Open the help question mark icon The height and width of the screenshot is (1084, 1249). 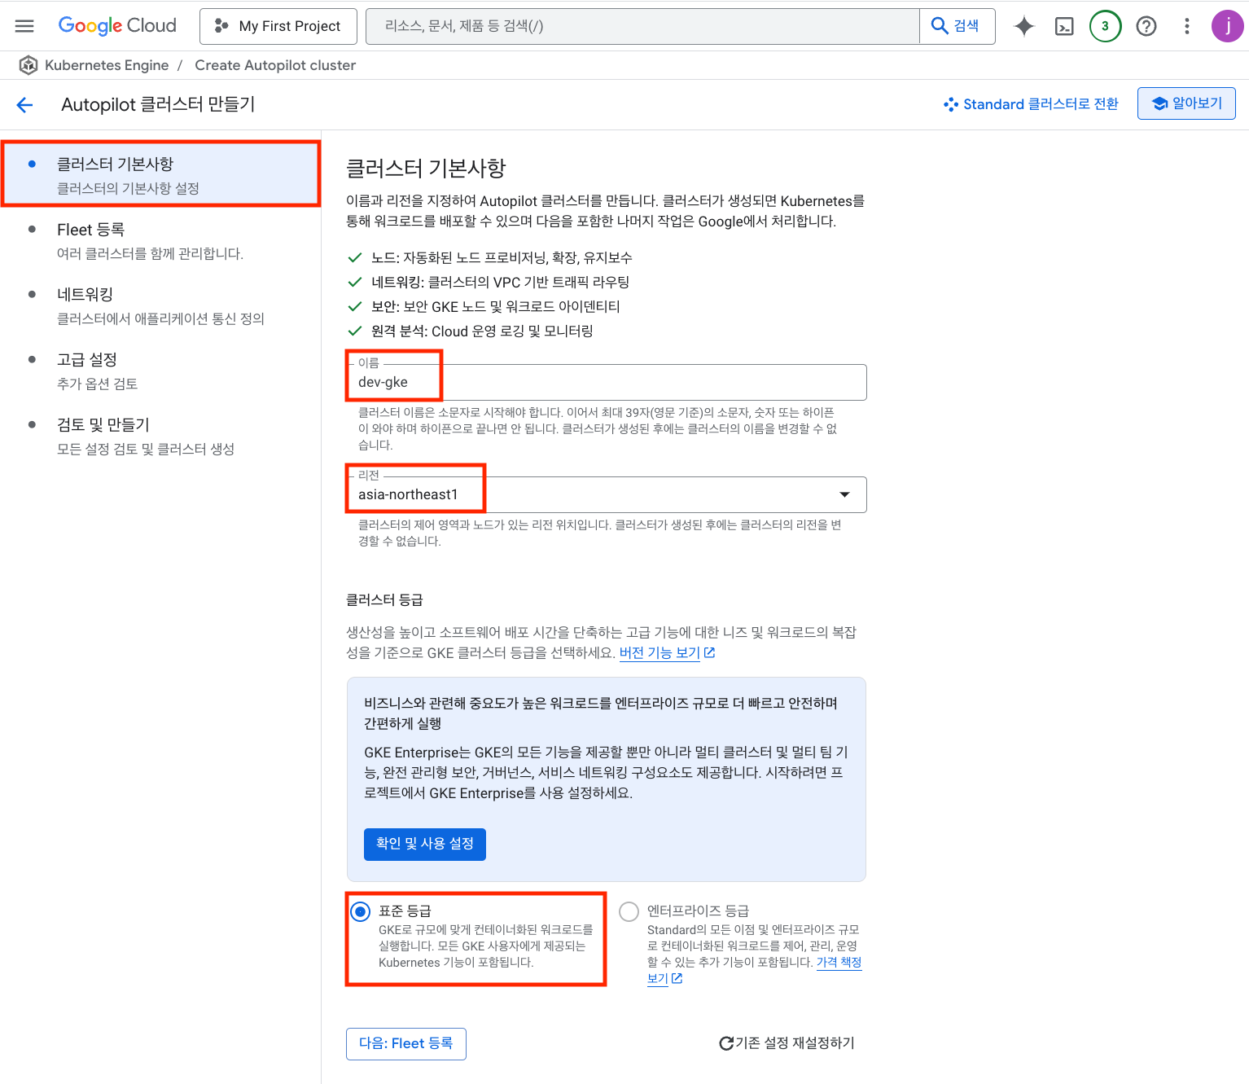(x=1146, y=26)
